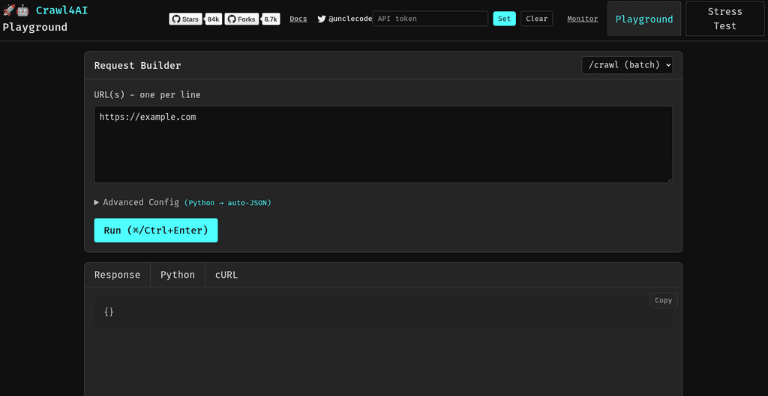Open the 84k stars count
The image size is (768, 396).
[x=213, y=19]
